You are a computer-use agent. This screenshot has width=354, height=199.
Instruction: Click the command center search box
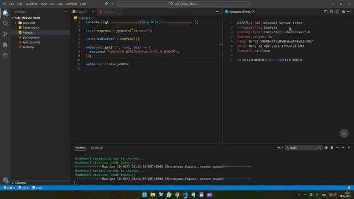184,4
